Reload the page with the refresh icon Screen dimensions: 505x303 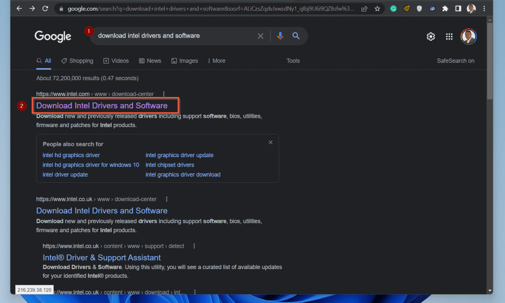click(x=45, y=9)
